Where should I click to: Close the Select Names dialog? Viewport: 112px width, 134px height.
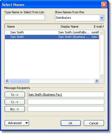click(104, 4)
